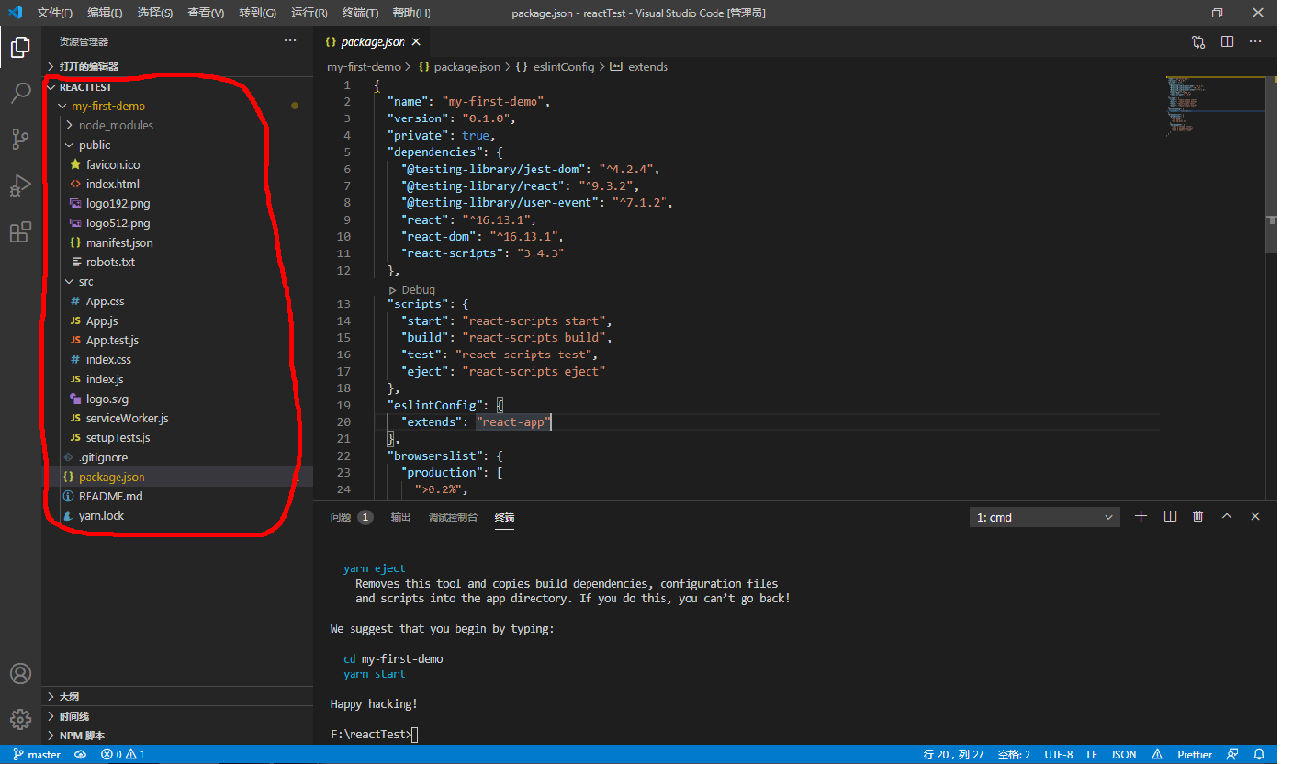Open notifications bell in the status bar
1315x764 pixels.
tap(1259, 755)
